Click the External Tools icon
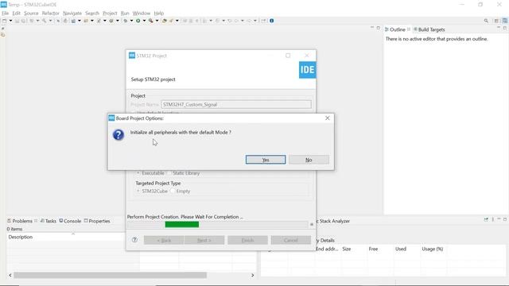509x286 pixels. pyautogui.click(x=150, y=21)
